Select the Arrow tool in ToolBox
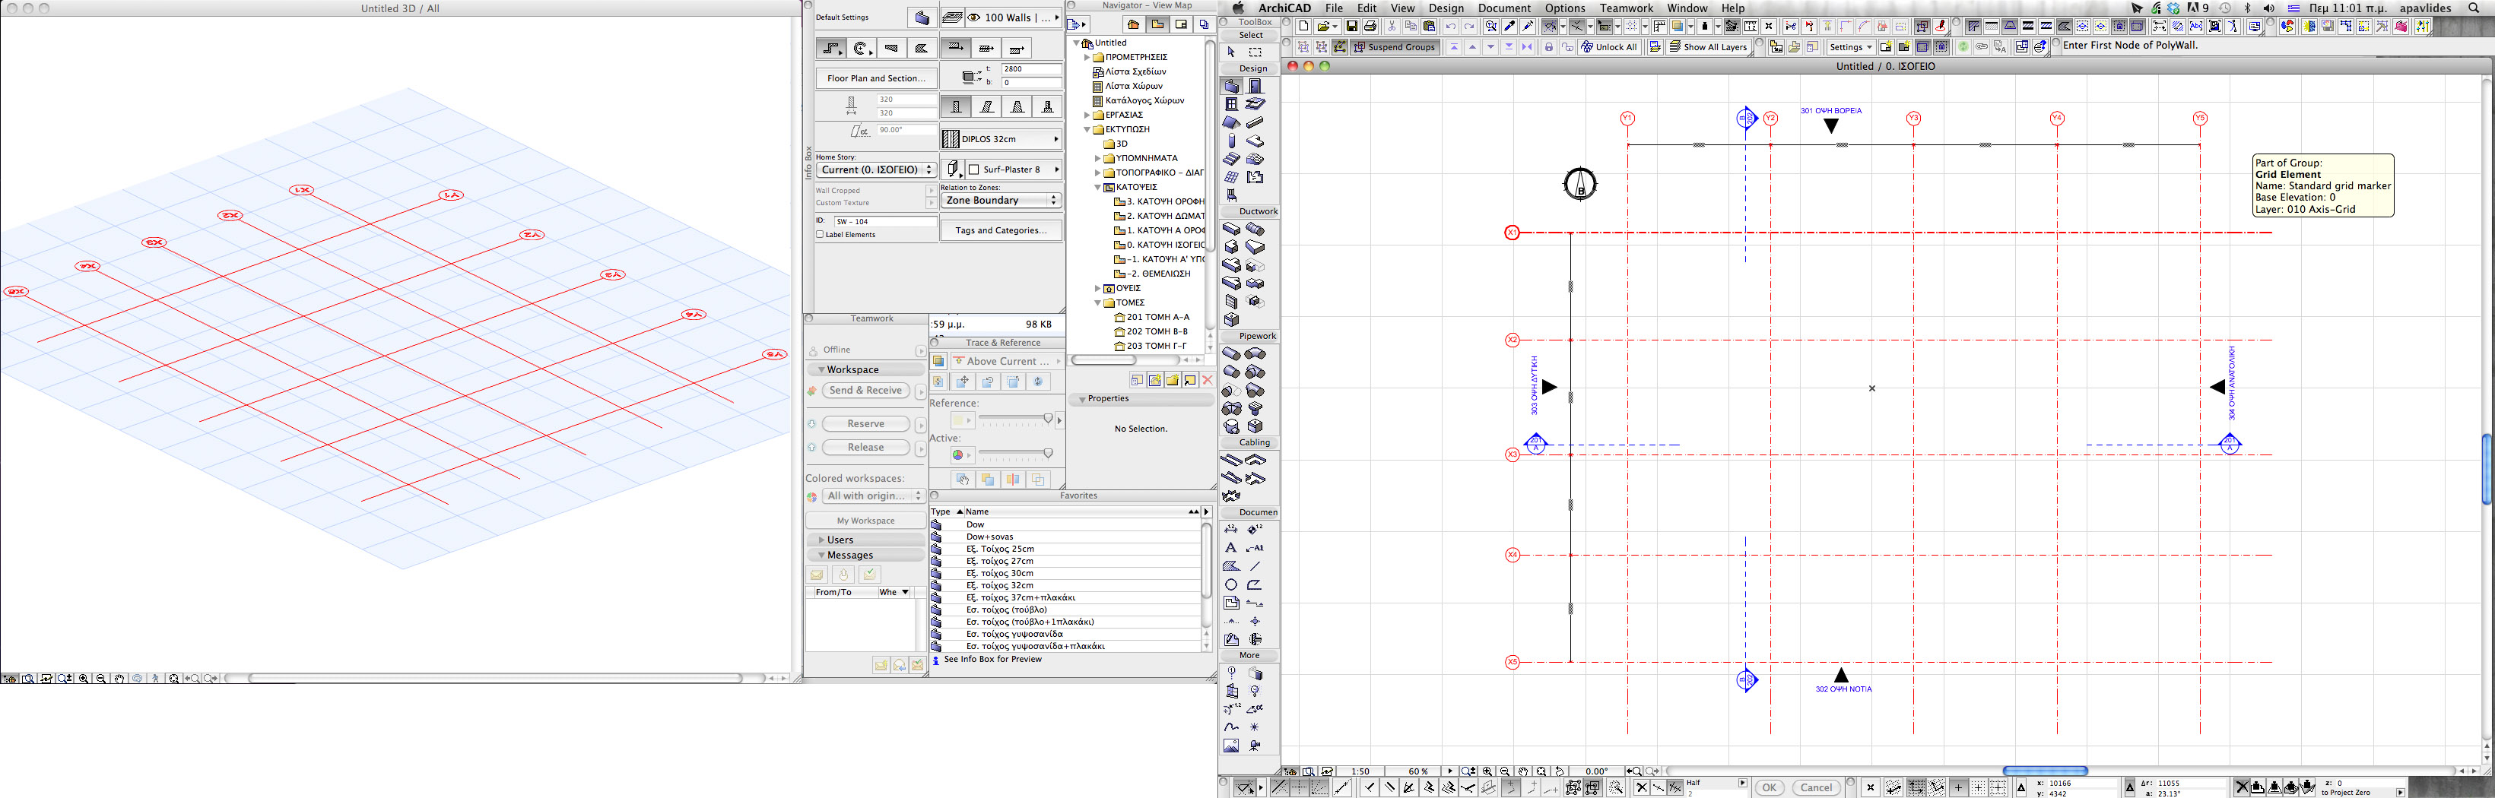The height and width of the screenshot is (798, 2495). click(x=1231, y=52)
